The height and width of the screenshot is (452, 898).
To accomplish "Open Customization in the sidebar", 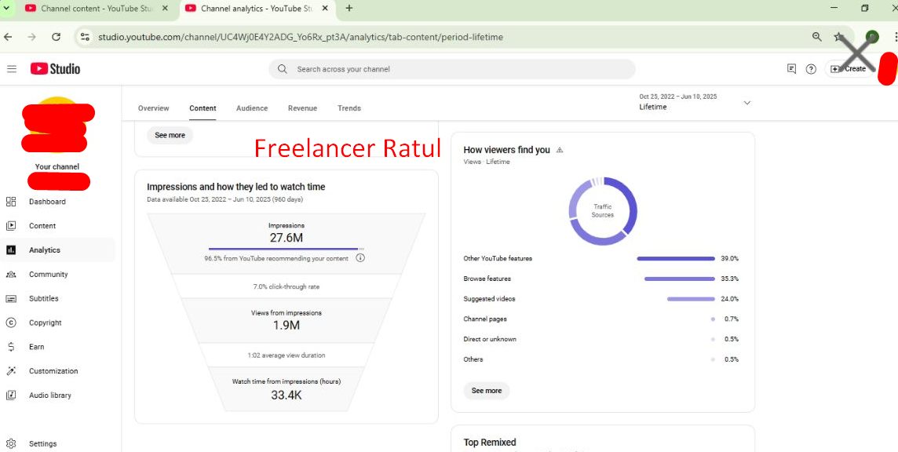I will pyautogui.click(x=53, y=371).
